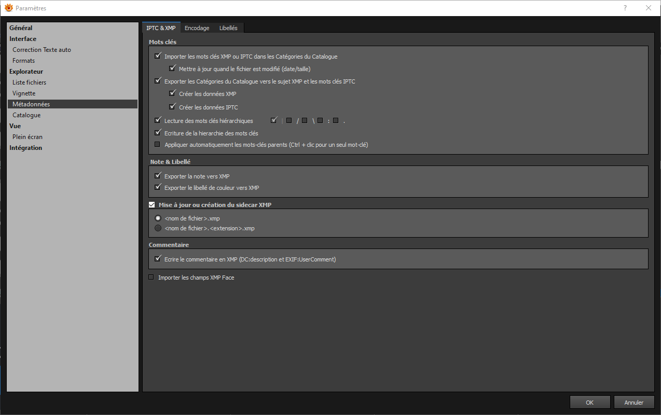Disable 'Exporter la note vers XMP'

158,176
